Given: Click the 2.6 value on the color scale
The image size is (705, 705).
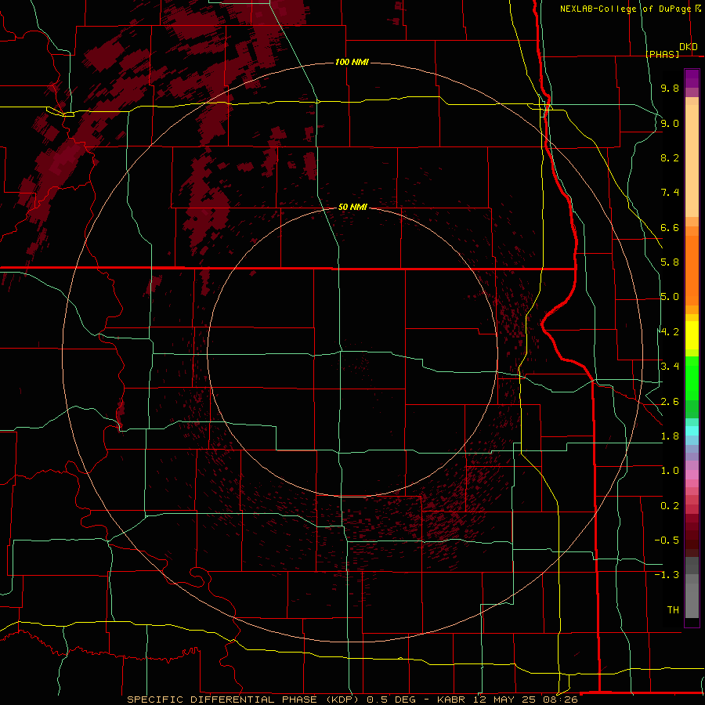Looking at the screenshot, I should [x=670, y=402].
